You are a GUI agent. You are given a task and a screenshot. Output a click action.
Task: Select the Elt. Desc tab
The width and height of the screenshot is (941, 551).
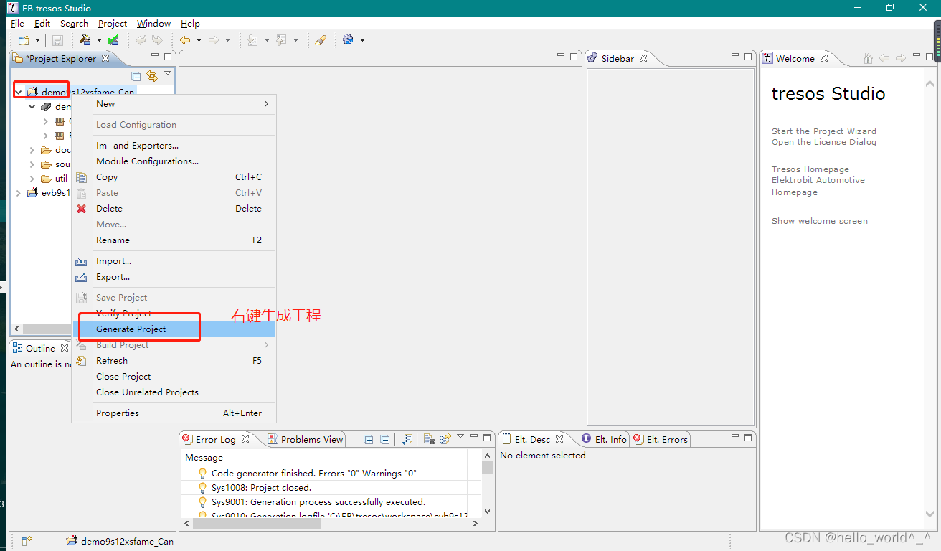532,439
